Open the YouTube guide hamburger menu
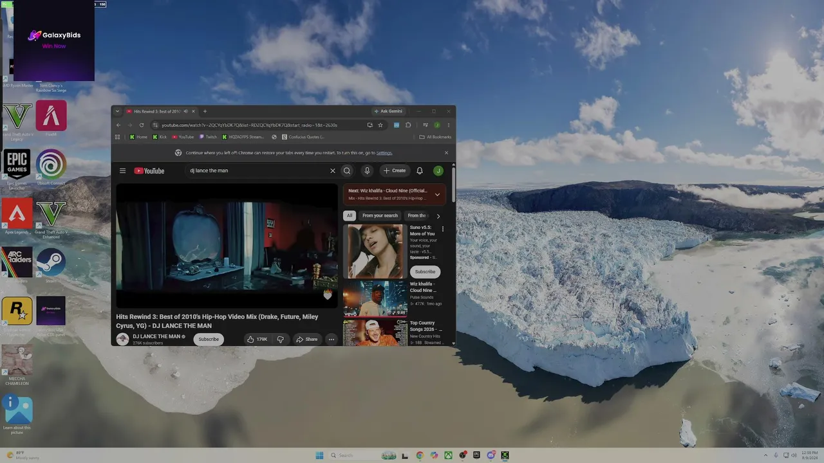824x463 pixels. (x=122, y=170)
